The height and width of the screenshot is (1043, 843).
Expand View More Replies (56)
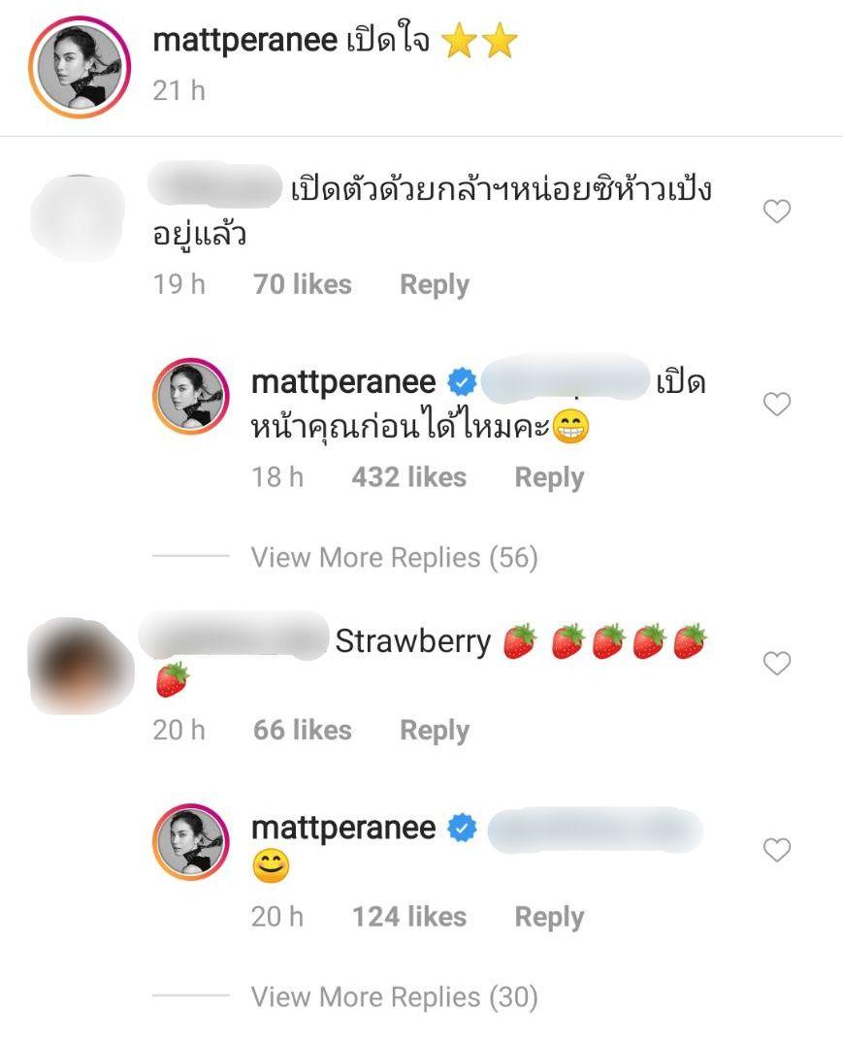point(394,558)
